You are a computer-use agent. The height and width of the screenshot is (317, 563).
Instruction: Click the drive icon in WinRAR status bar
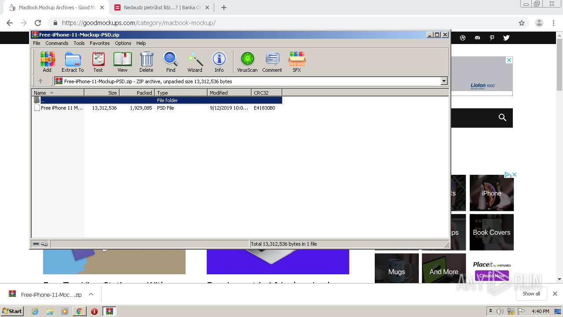[x=36, y=244]
